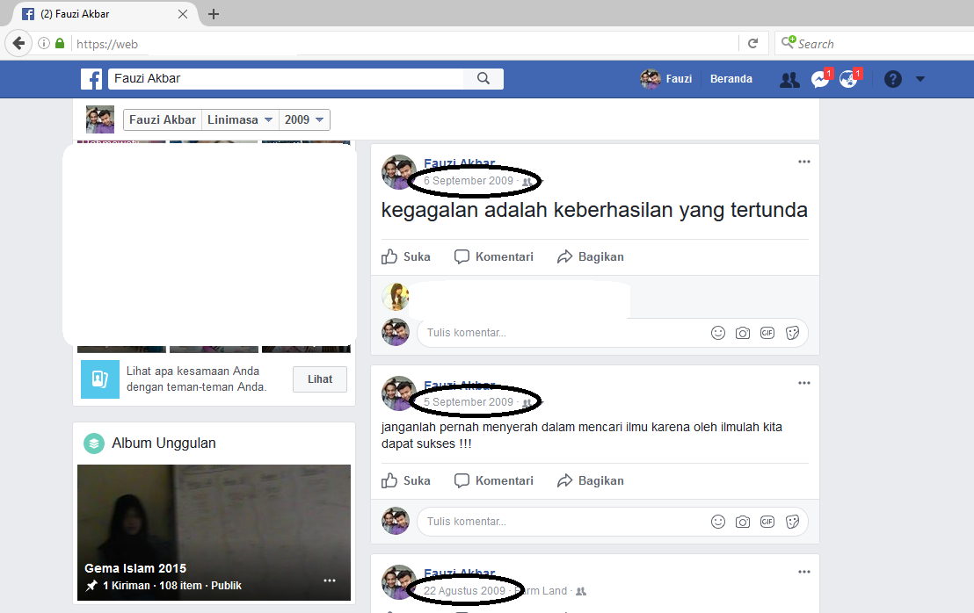Attach a sticker with the sticker icon
The width and height of the screenshot is (974, 613).
792,332
